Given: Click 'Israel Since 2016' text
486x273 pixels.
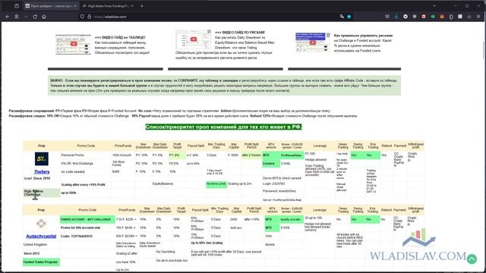Looking at the screenshot, I should coord(37,179).
